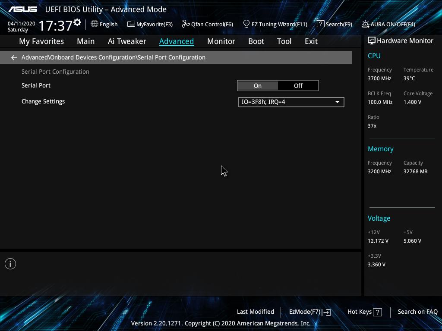This screenshot has width=442, height=331.
Task: Click the BCLK Freq 100.0 MHz value
Action: tap(380, 102)
